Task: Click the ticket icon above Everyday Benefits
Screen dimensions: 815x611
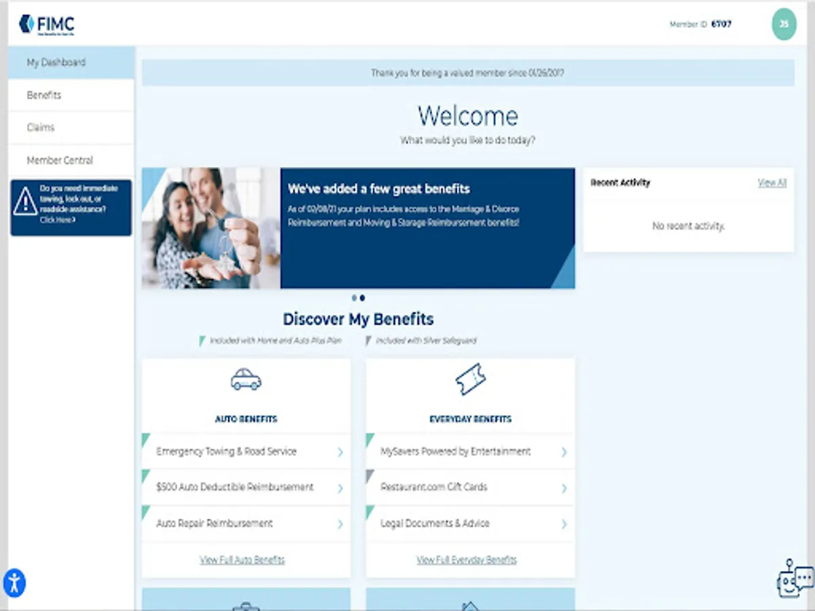Action: (x=470, y=379)
